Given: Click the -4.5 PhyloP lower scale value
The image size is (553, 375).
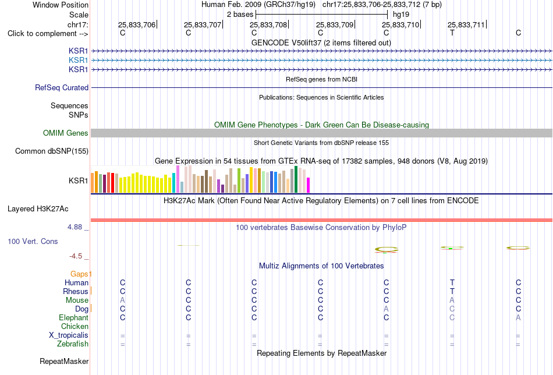Looking at the screenshot, I should (76, 256).
